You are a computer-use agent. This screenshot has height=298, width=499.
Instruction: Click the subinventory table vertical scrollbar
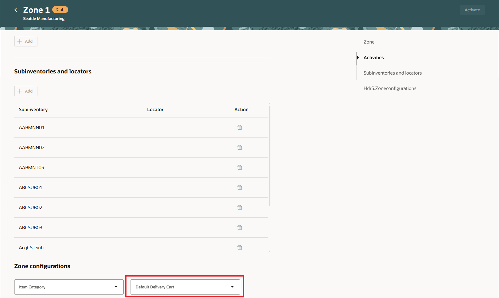pos(270,155)
